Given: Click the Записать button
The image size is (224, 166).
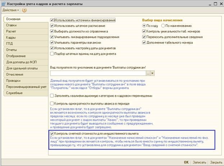Looking at the screenshot, I should 200,162.
